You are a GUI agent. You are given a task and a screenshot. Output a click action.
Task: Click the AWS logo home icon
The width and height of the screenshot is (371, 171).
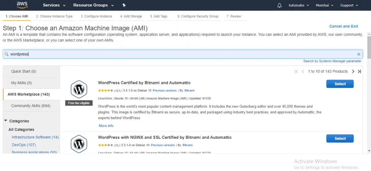click(x=22, y=5)
